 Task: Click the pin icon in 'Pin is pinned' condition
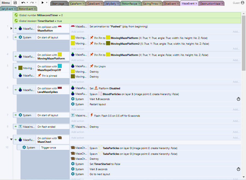click(39, 76)
